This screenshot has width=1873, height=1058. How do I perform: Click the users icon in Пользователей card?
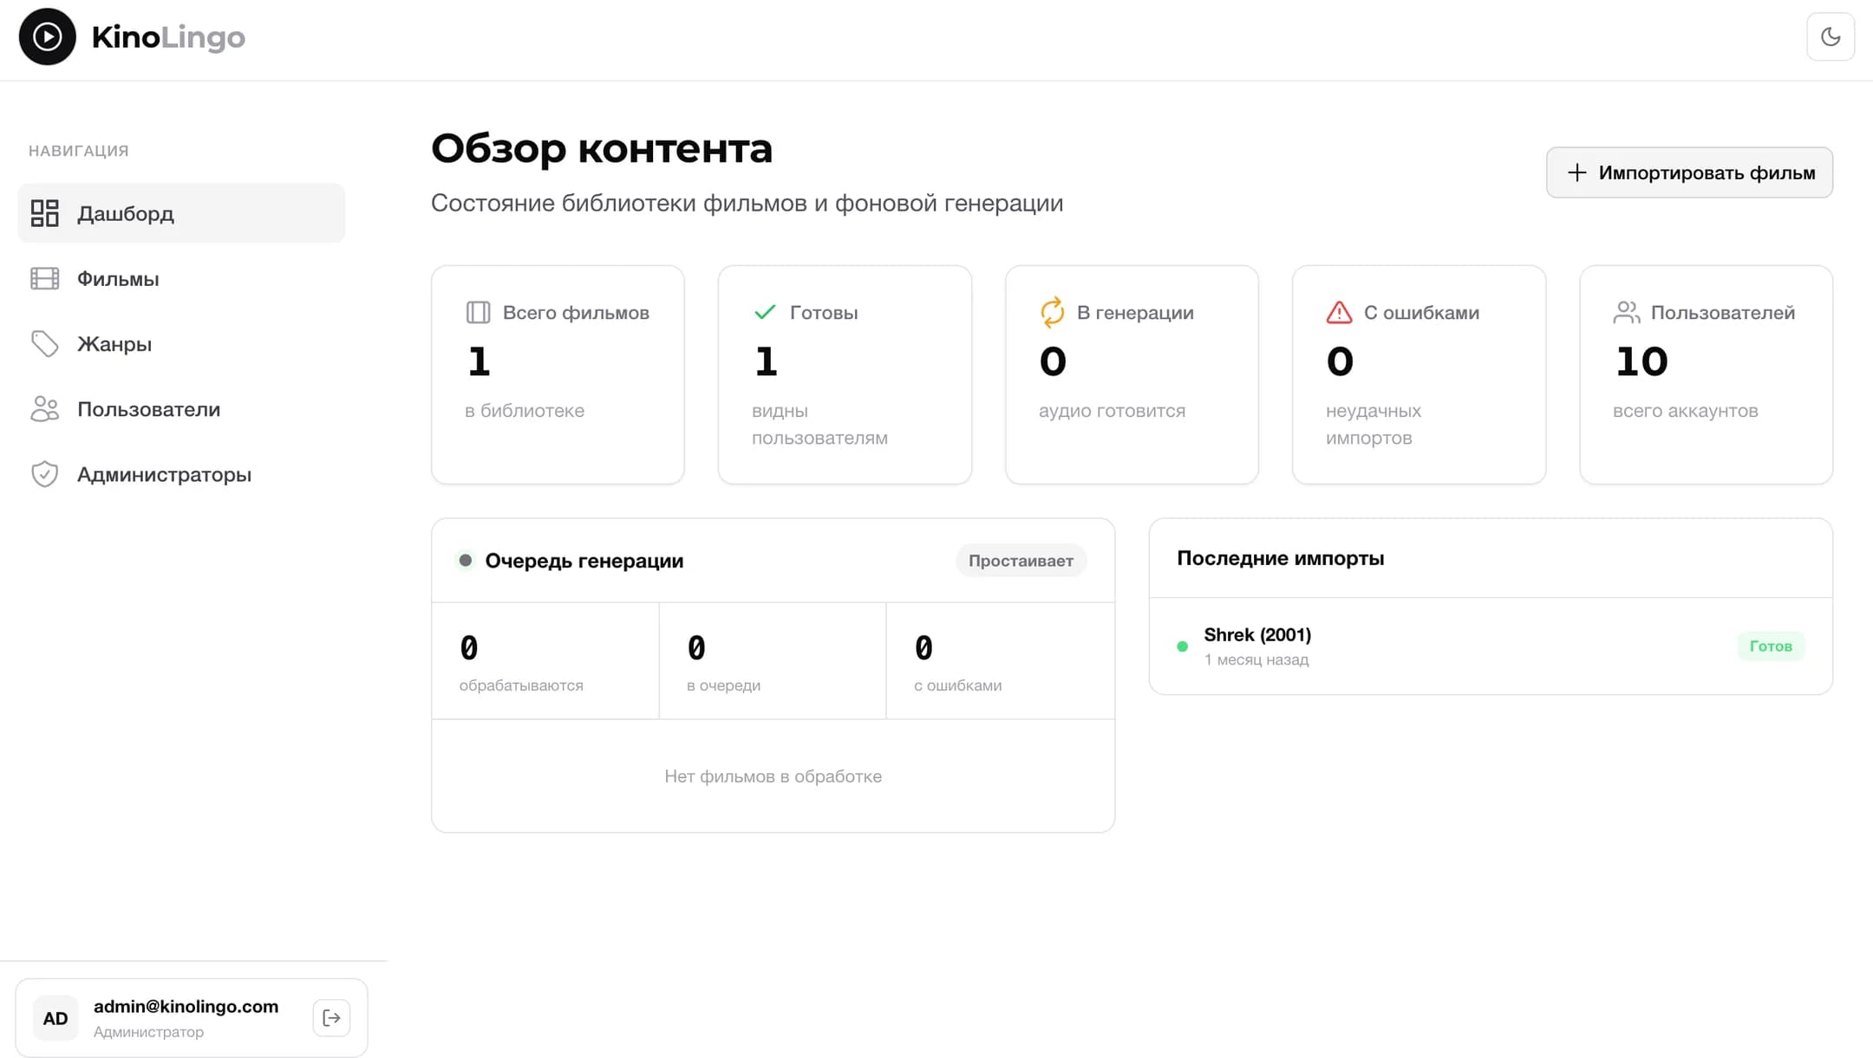[1627, 312]
